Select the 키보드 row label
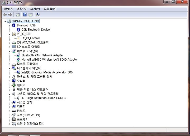 21,111
